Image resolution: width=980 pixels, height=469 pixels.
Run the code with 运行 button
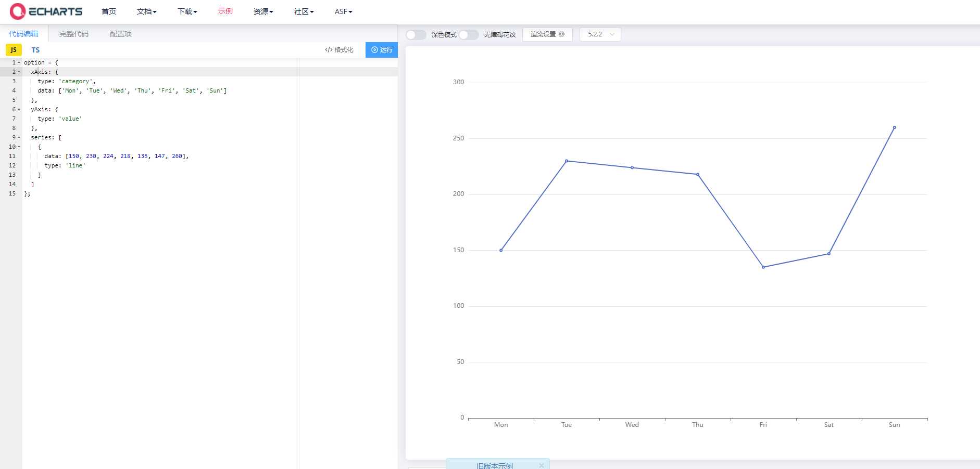point(382,50)
